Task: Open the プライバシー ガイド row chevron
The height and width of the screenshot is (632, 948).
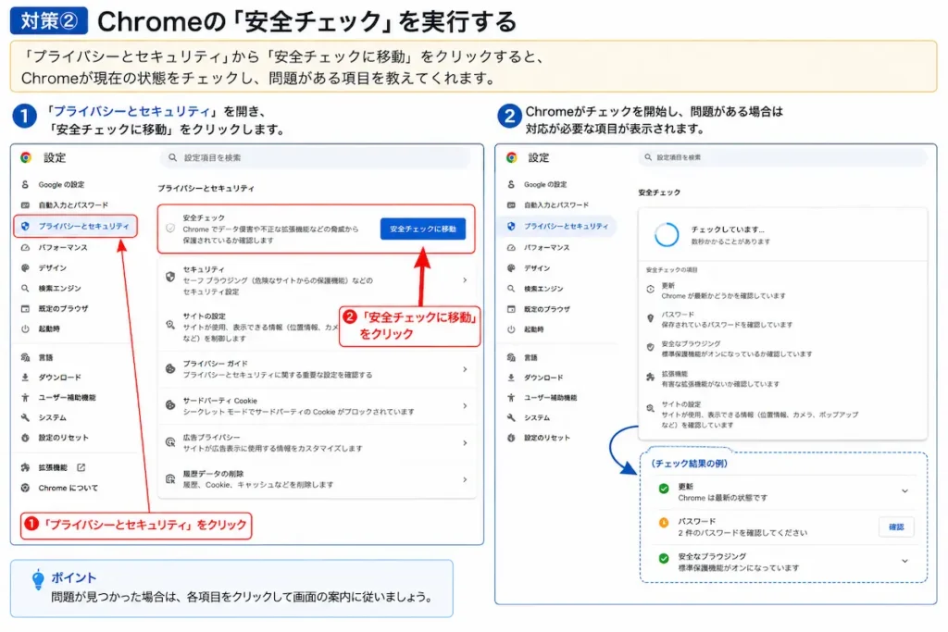Action: click(x=465, y=368)
